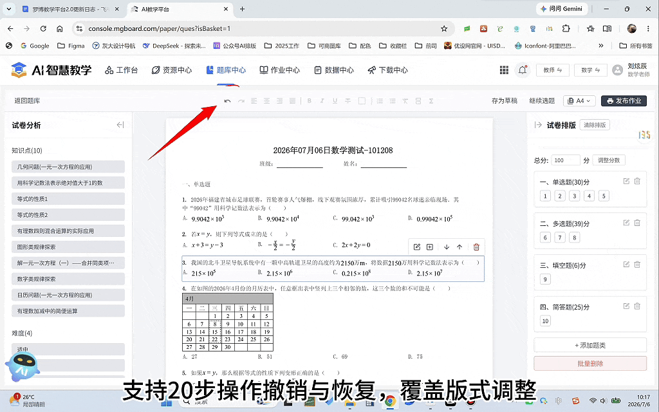Click the AI robot assistant icon

23,366
